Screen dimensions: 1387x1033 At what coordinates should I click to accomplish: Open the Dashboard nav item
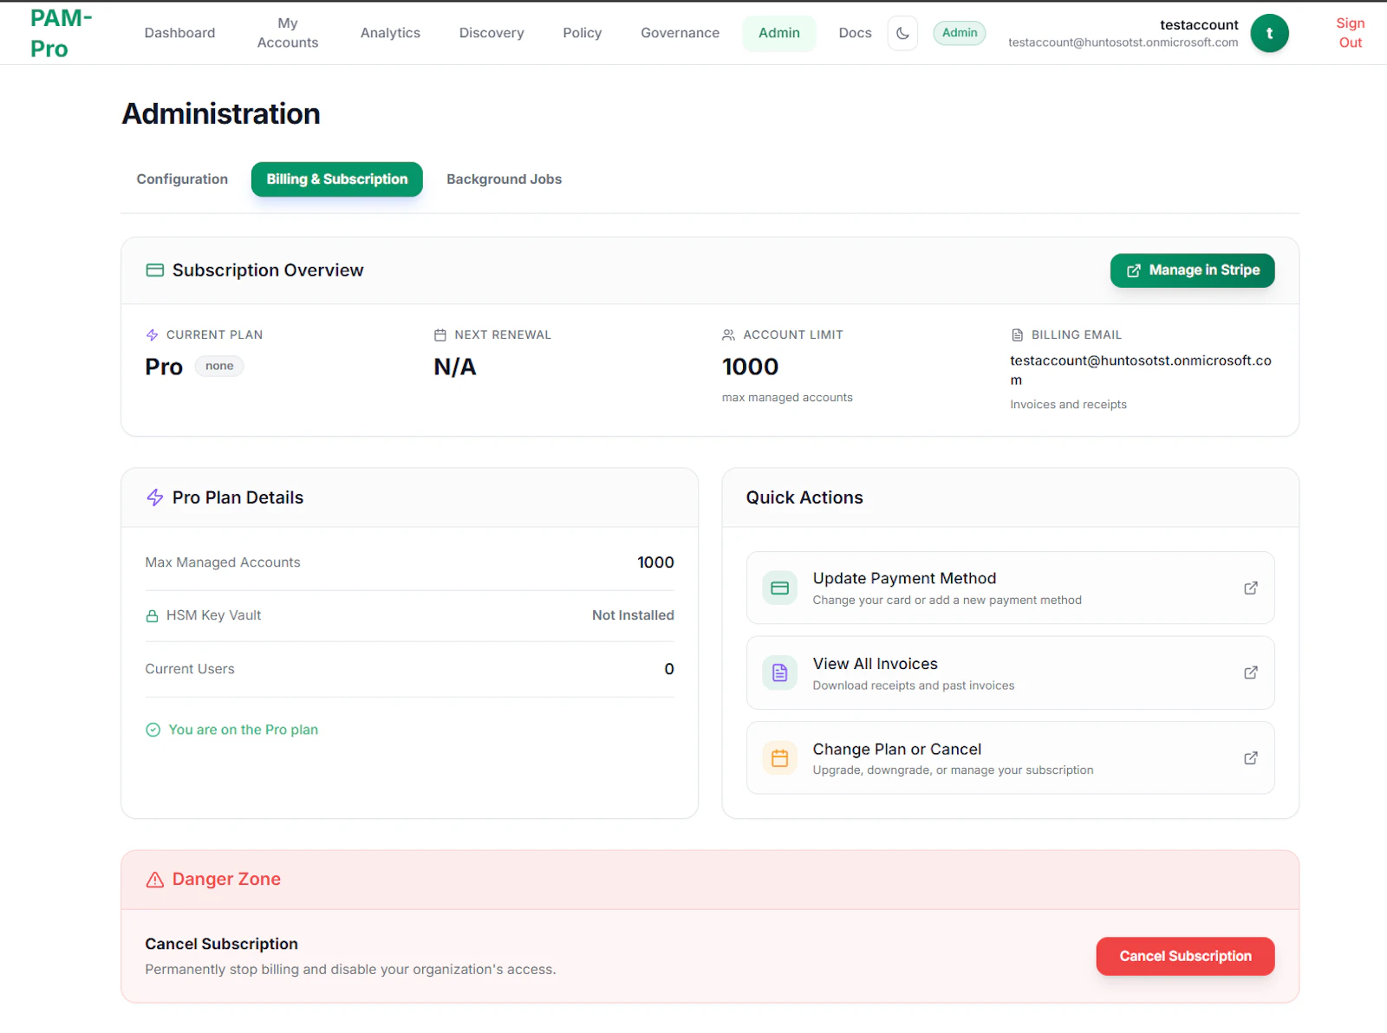click(179, 33)
